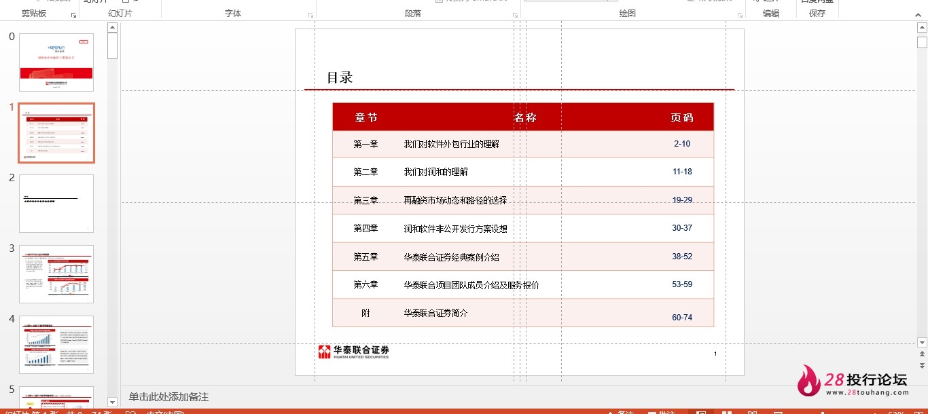Screen dimensions: 928x414
Task: Click main editor scrollbar thumb
Action: pyautogui.click(x=922, y=43)
